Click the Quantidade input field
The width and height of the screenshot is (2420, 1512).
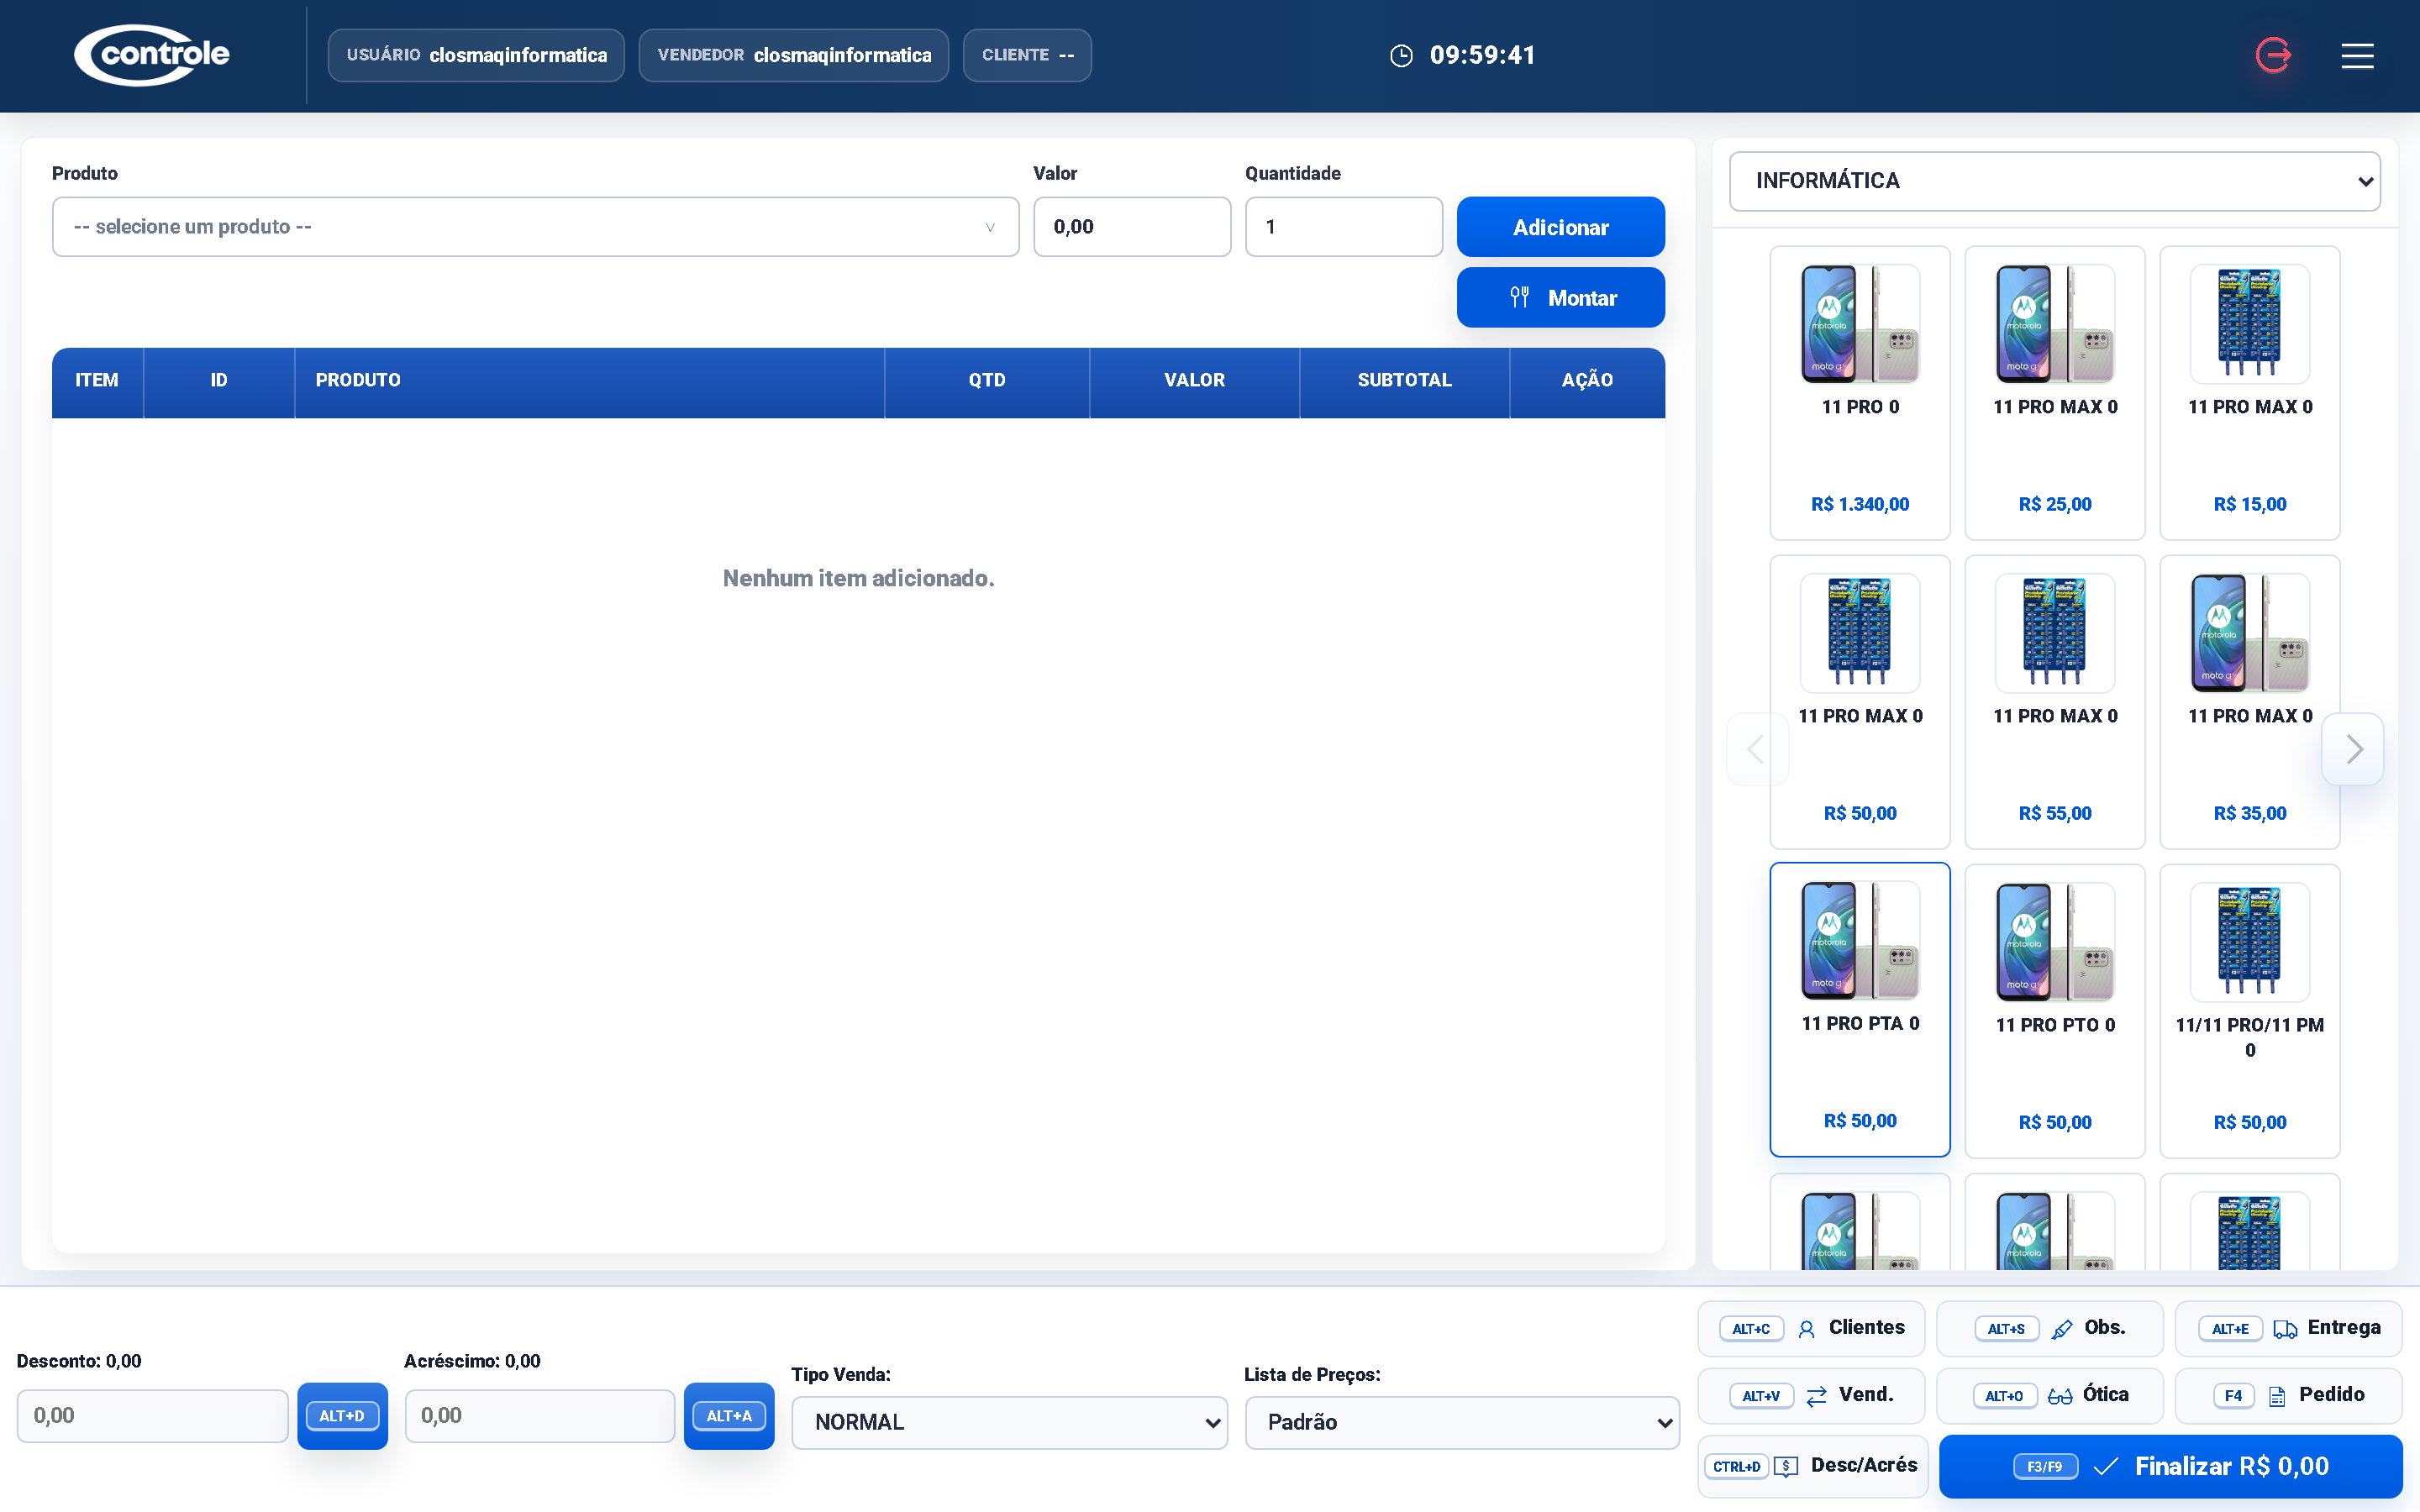coord(1343,227)
